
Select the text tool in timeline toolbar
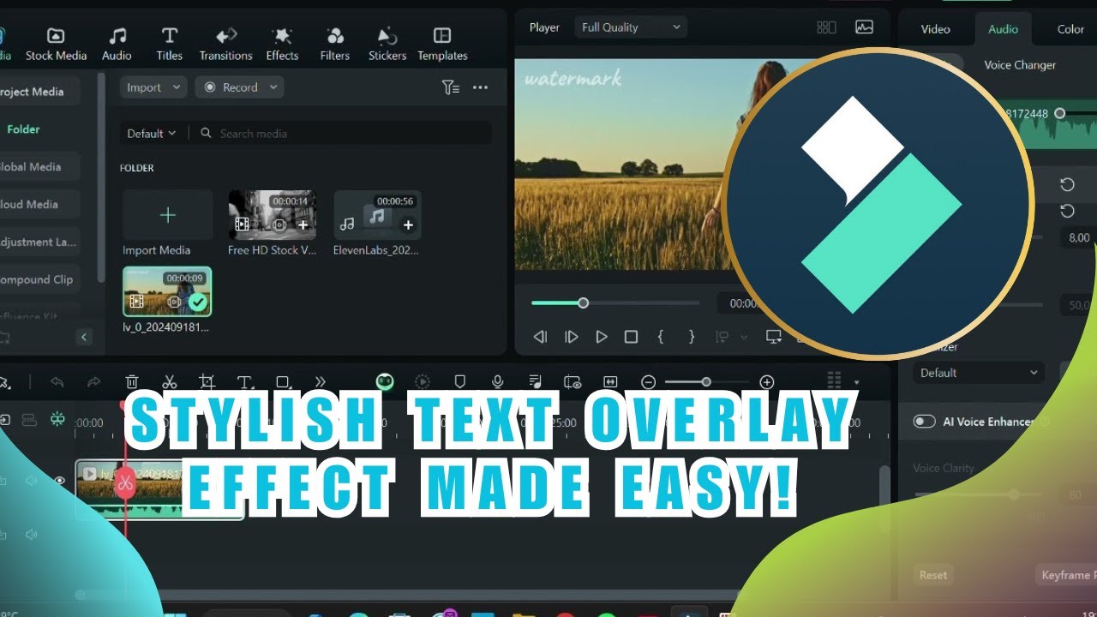point(244,382)
